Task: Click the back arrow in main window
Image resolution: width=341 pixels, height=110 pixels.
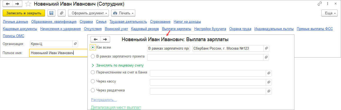Action: (8, 4)
